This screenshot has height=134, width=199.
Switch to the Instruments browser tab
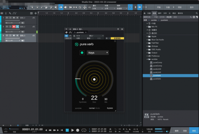coord(149,13)
